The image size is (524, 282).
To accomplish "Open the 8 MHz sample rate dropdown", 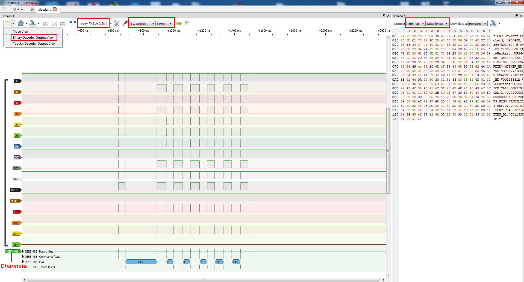I will [x=164, y=24].
